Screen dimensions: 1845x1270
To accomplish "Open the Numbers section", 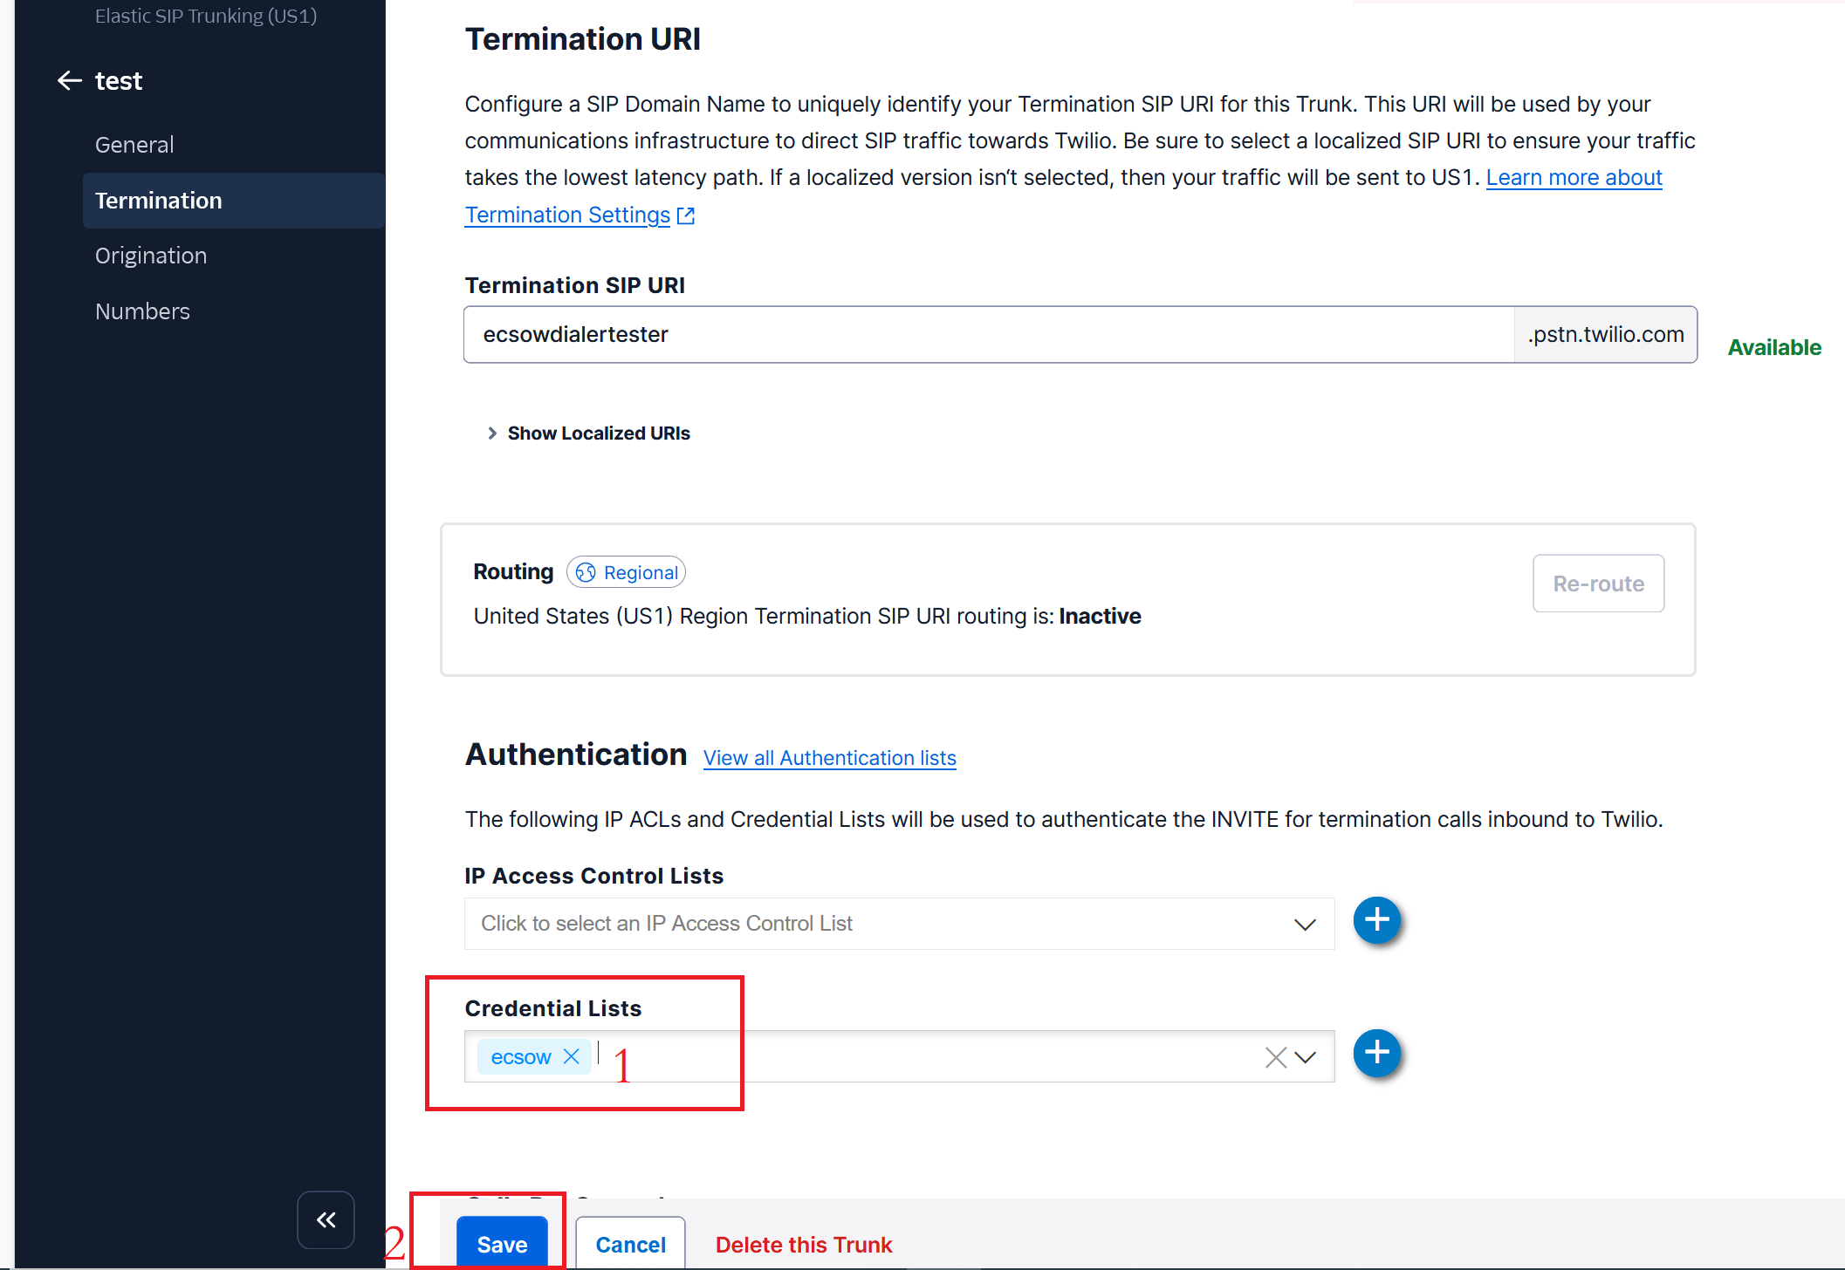I will [x=142, y=311].
